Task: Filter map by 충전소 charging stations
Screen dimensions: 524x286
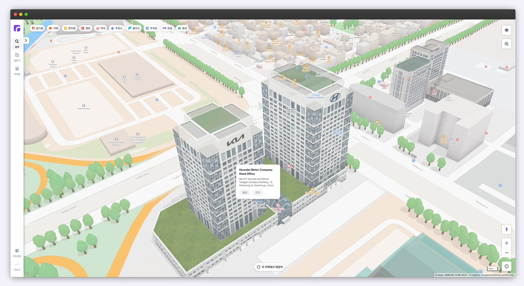Action: [134, 28]
